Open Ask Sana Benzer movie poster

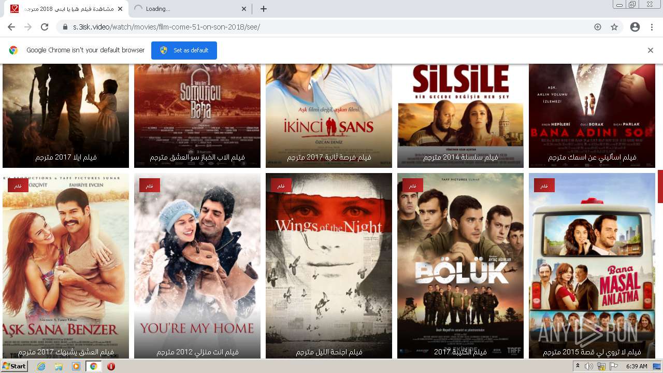coord(66,266)
